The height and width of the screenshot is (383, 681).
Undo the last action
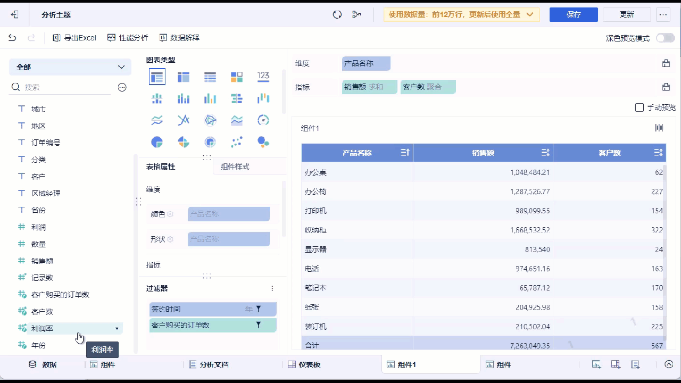click(x=12, y=38)
